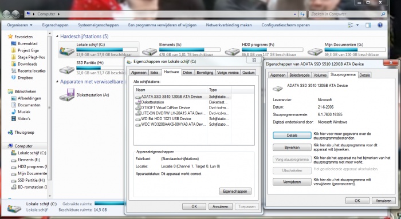Open HDD programs (F:) drive icon
401x219 pixels.
pyautogui.click(x=232, y=51)
